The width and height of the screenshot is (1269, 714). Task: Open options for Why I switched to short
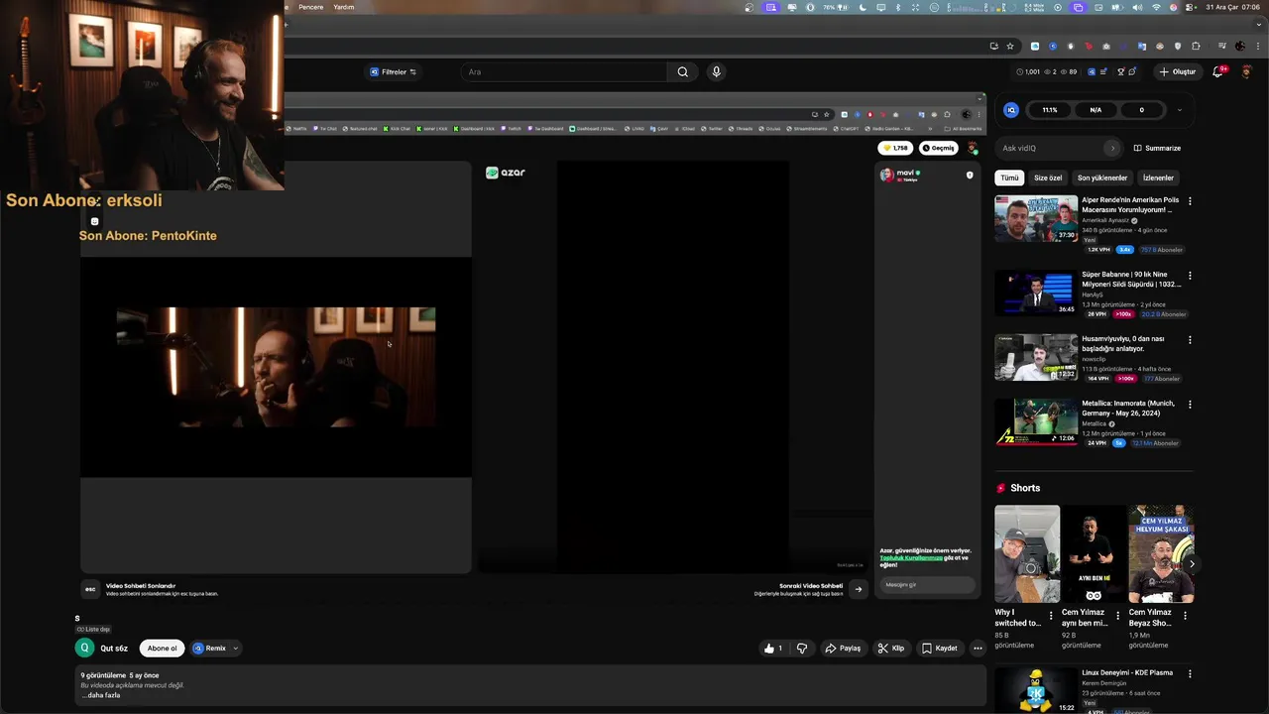point(1051,616)
